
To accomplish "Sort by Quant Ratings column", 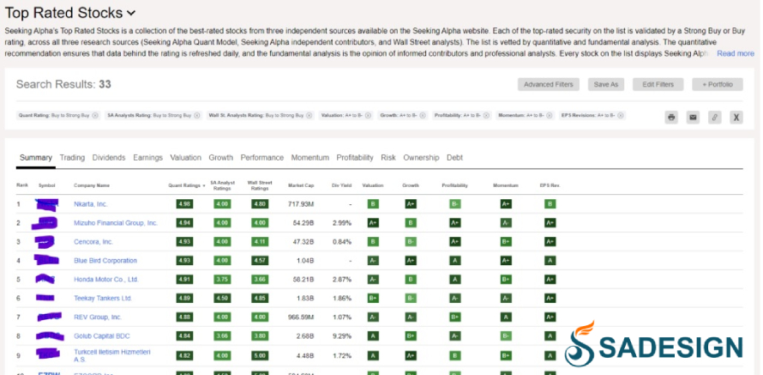I will (185, 185).
